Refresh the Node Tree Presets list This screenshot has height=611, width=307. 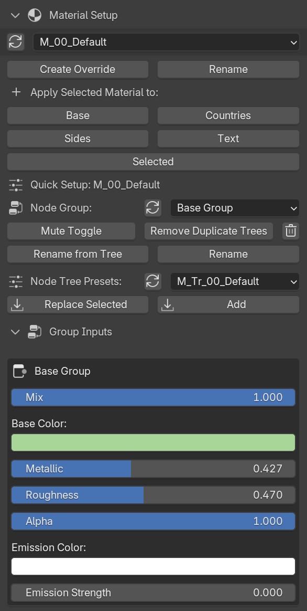153,281
